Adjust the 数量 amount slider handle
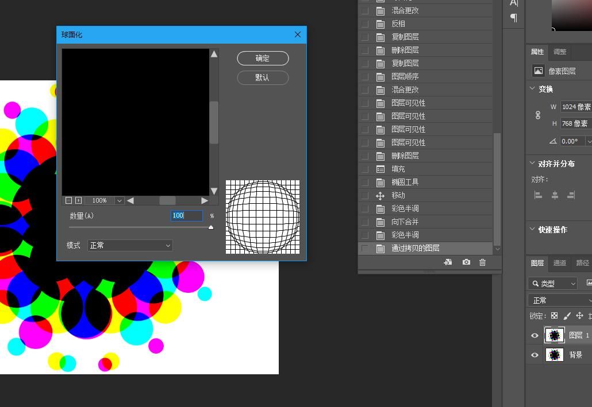Image resolution: width=592 pixels, height=407 pixels. click(211, 227)
